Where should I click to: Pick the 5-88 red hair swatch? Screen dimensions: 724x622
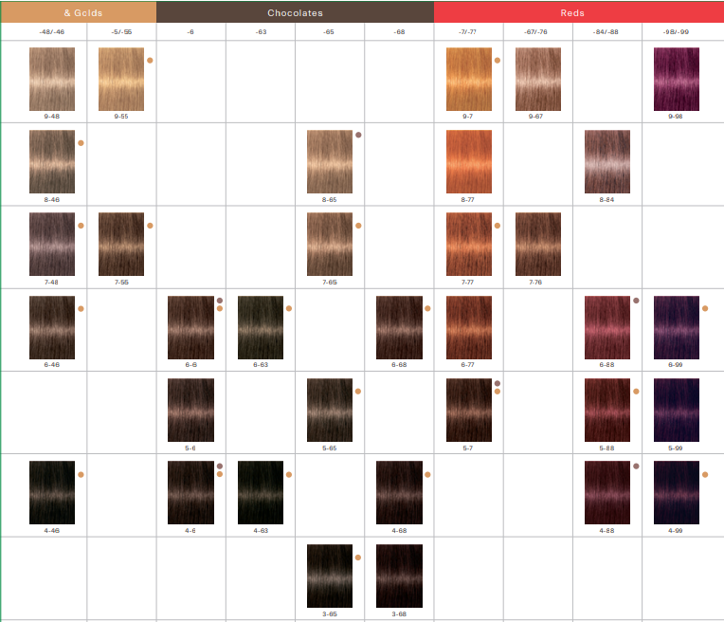(607, 410)
